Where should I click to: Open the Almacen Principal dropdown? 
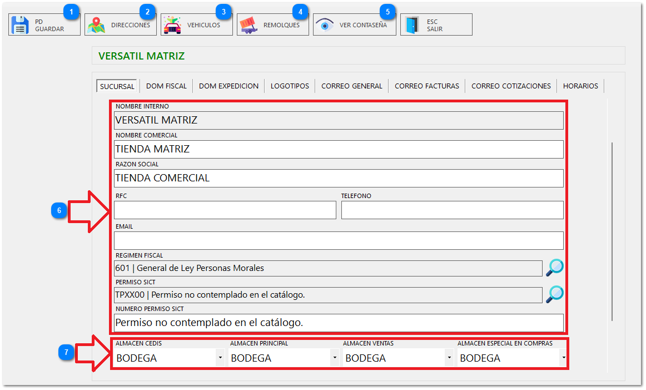[334, 358]
